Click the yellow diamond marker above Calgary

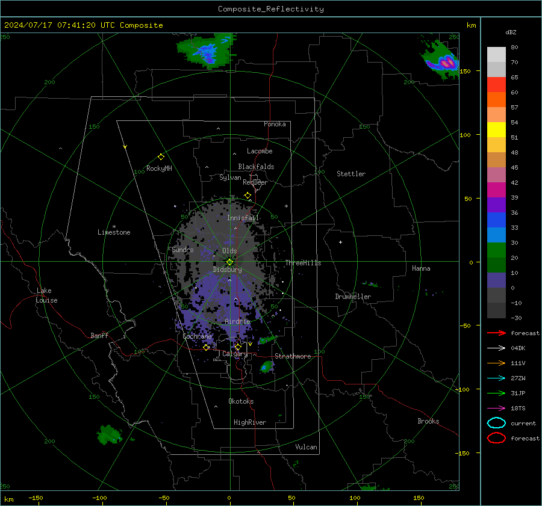coord(238,347)
